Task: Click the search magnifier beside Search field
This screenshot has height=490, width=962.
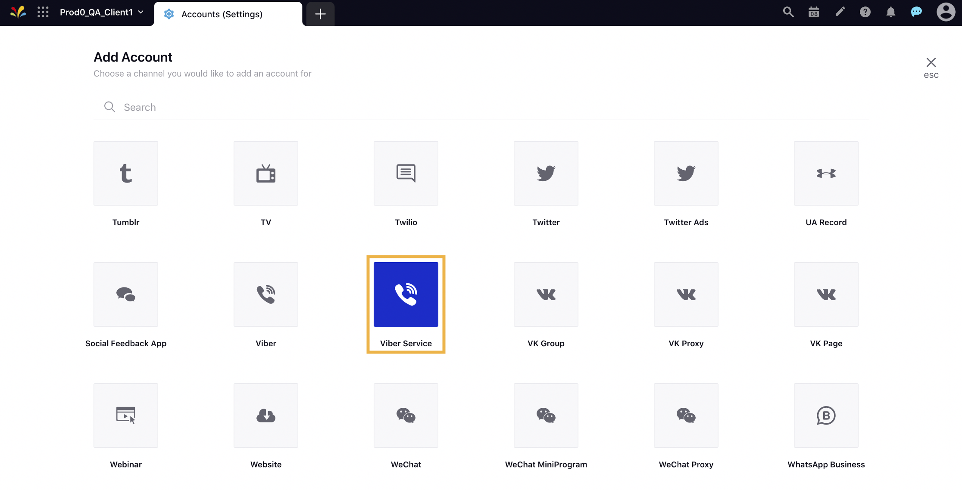Action: [x=109, y=107]
